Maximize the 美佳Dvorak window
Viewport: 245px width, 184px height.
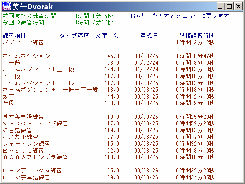(229, 7)
